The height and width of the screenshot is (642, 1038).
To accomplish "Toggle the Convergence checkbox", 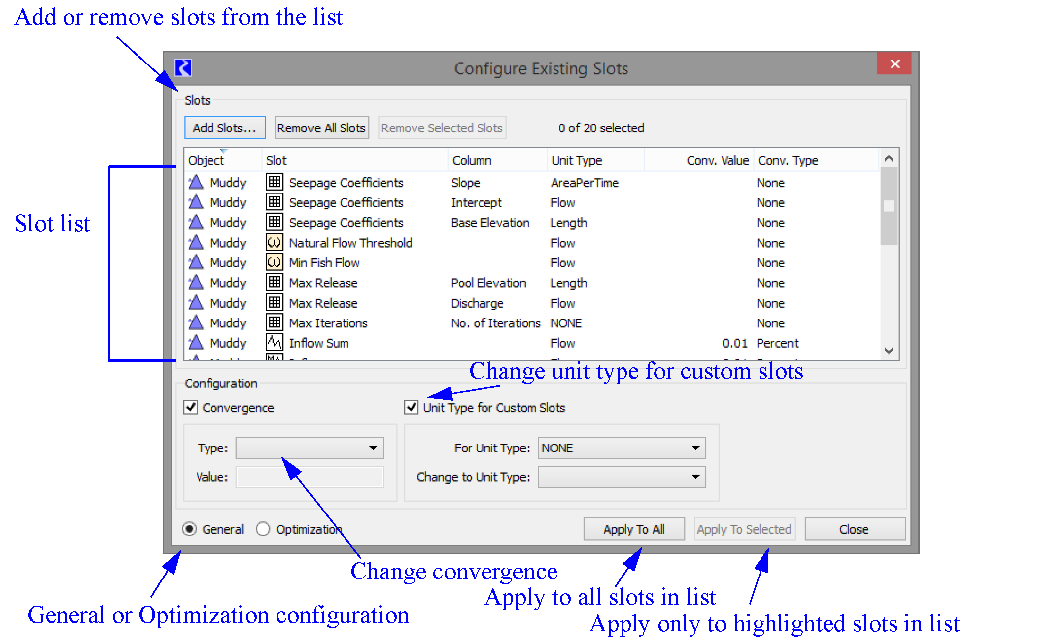I will (191, 407).
